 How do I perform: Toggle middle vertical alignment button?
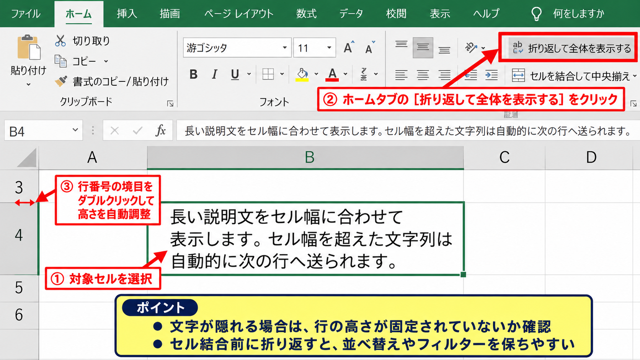tap(423, 47)
